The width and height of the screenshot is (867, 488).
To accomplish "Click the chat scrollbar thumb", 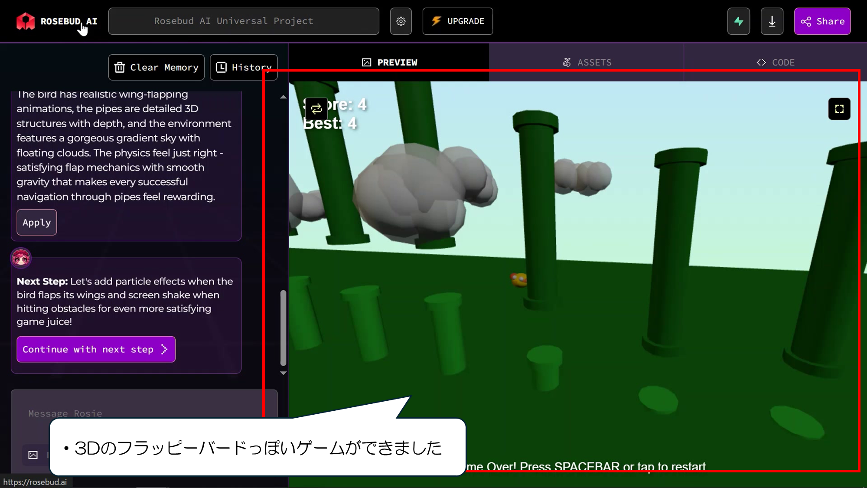I will pos(283,328).
